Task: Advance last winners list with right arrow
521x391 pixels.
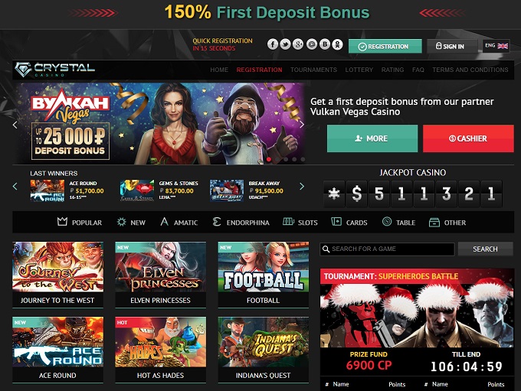Action: tap(301, 186)
